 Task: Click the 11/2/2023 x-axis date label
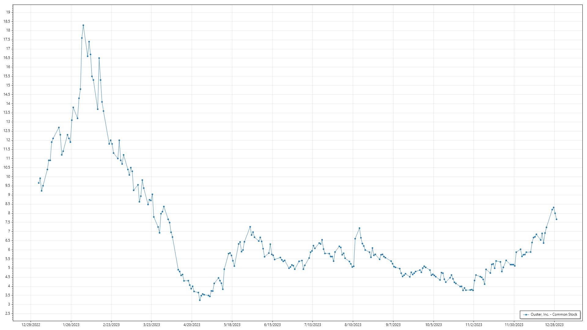pyautogui.click(x=474, y=325)
